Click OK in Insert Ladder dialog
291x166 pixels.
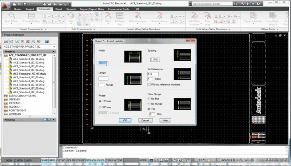(x=125, y=120)
